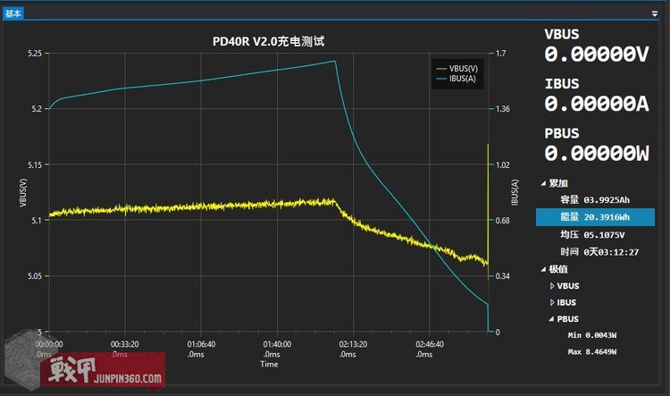Click the 5.25 voltage axis label
670x396 pixels.
35,54
